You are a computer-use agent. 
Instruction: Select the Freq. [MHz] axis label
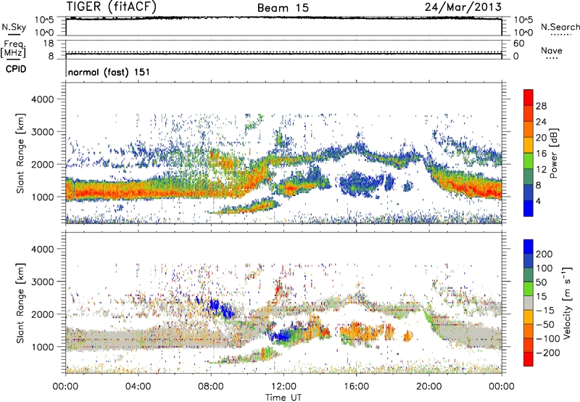(14, 49)
